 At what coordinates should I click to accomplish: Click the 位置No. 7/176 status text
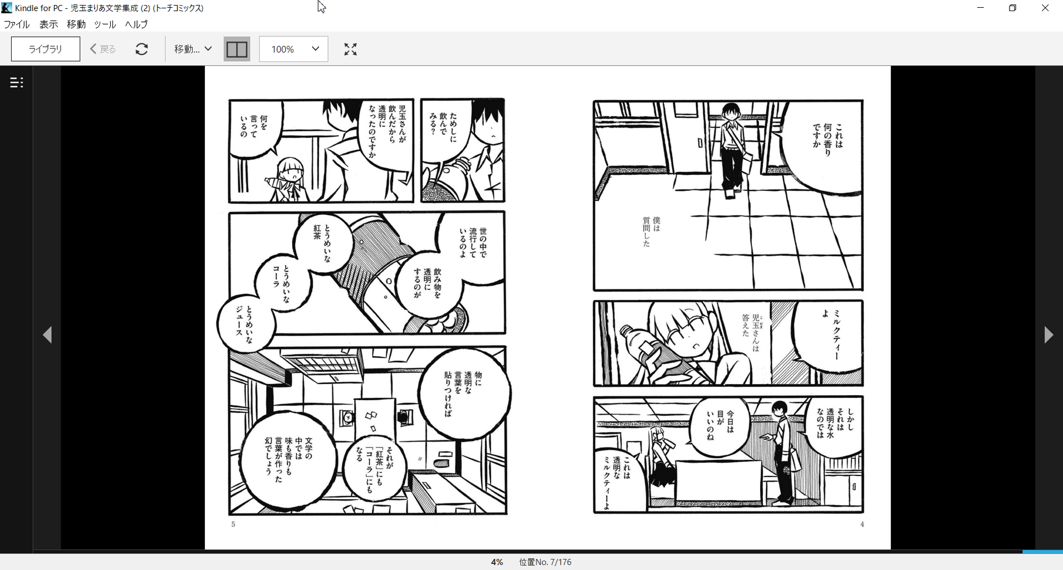[x=545, y=562]
